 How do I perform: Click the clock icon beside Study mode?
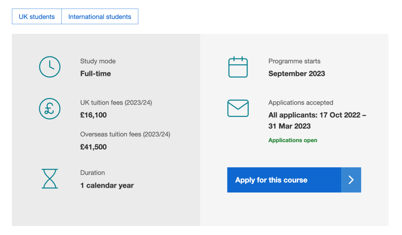pyautogui.click(x=50, y=67)
